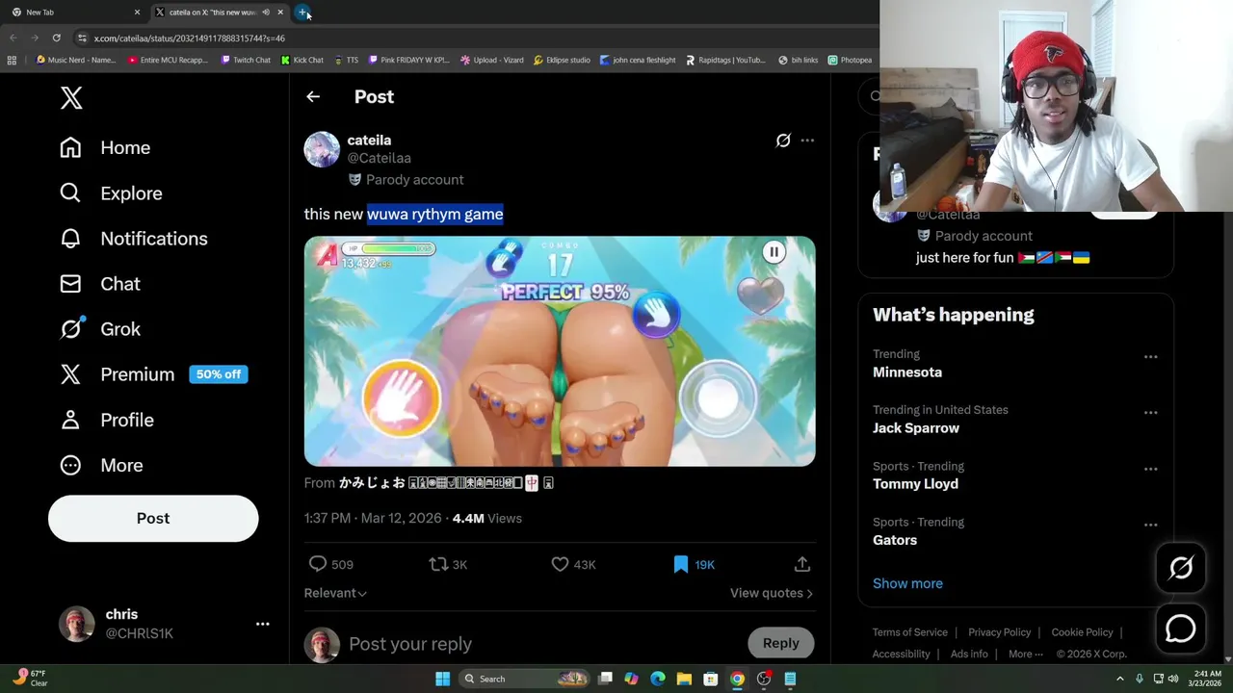This screenshot has height=693, width=1233.
Task: Open Upload - Vizard bookmark
Action: 492,60
